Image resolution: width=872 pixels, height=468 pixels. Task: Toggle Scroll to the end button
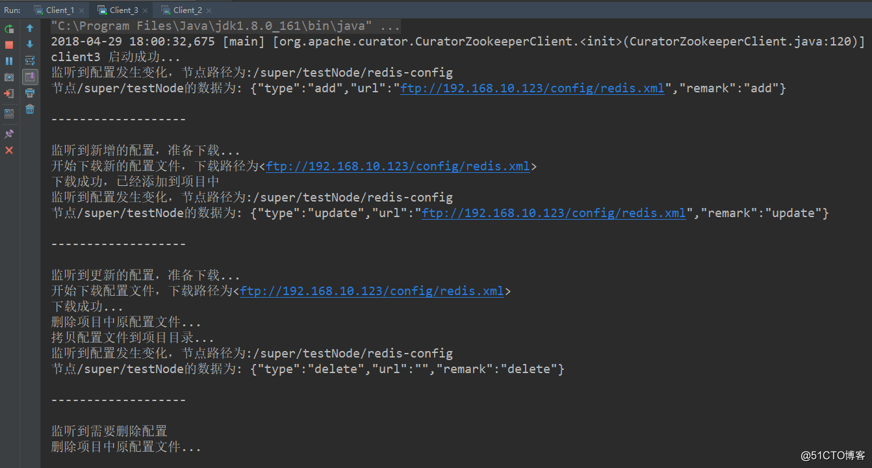pos(30,77)
